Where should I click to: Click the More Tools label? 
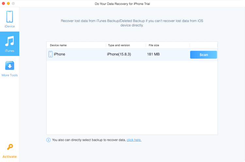[9, 75]
